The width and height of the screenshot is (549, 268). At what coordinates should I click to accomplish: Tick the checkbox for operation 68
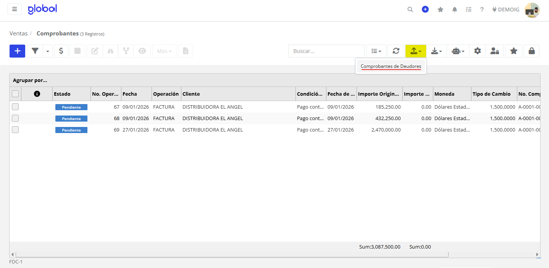15,119
